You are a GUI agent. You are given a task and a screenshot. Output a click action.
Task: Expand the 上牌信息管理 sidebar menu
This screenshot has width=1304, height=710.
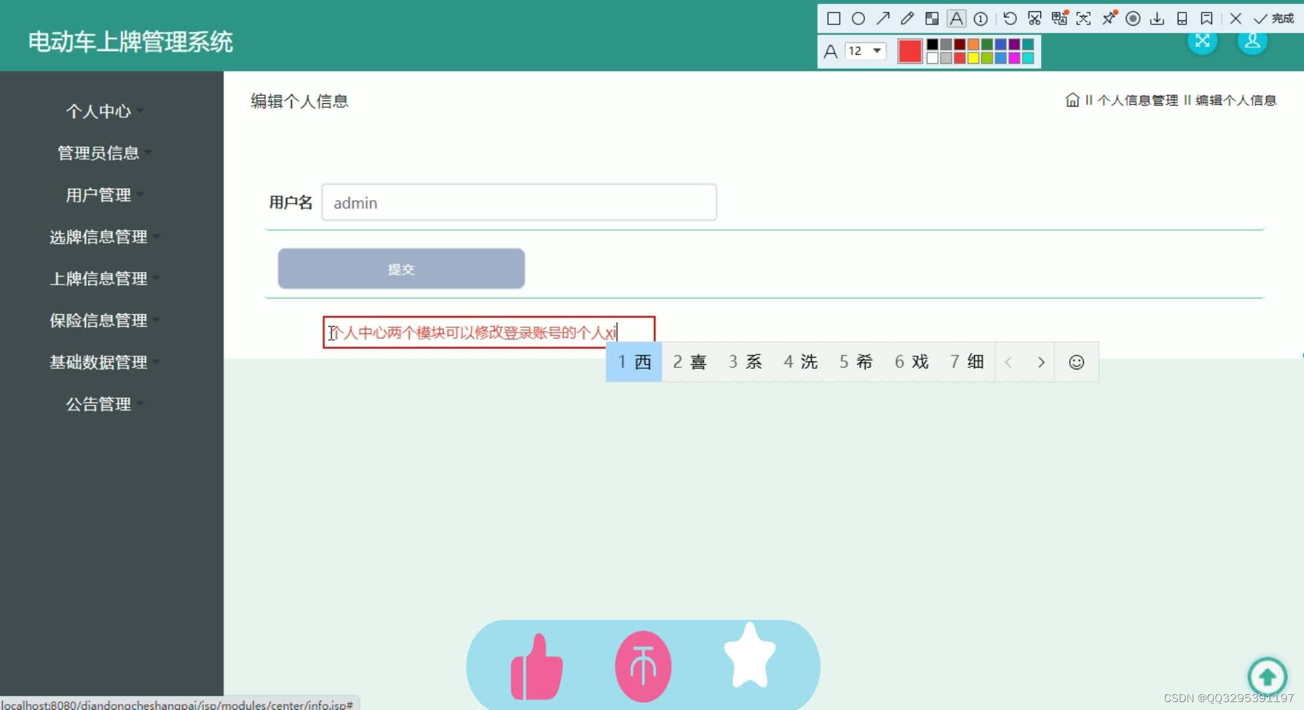pyautogui.click(x=104, y=279)
